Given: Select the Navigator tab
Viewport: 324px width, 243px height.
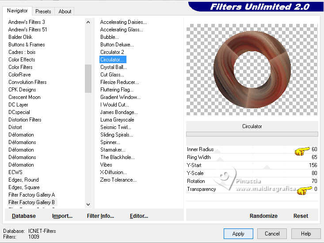Looking at the screenshot, I should [17, 11].
